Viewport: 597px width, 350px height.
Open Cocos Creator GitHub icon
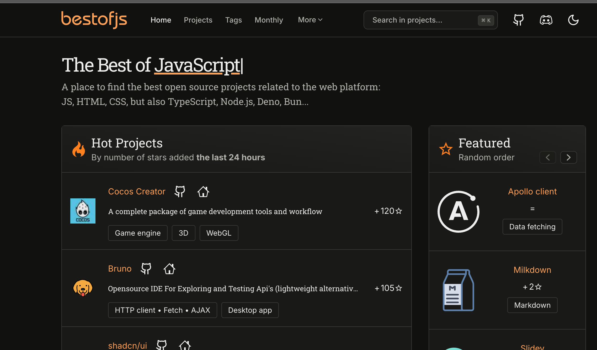180,192
